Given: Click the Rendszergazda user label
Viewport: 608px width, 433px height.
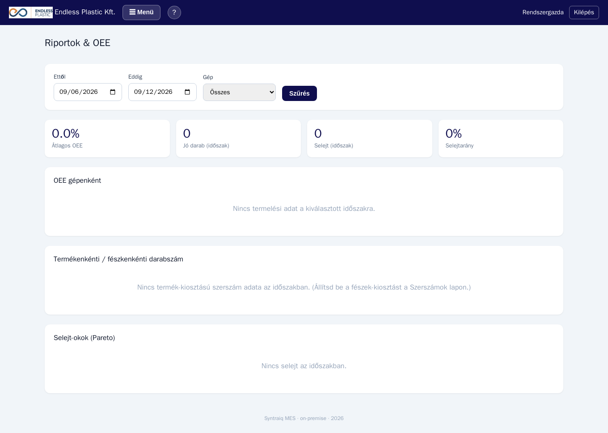Looking at the screenshot, I should (x=543, y=13).
